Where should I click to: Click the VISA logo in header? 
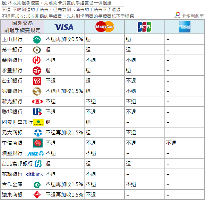click(64, 27)
